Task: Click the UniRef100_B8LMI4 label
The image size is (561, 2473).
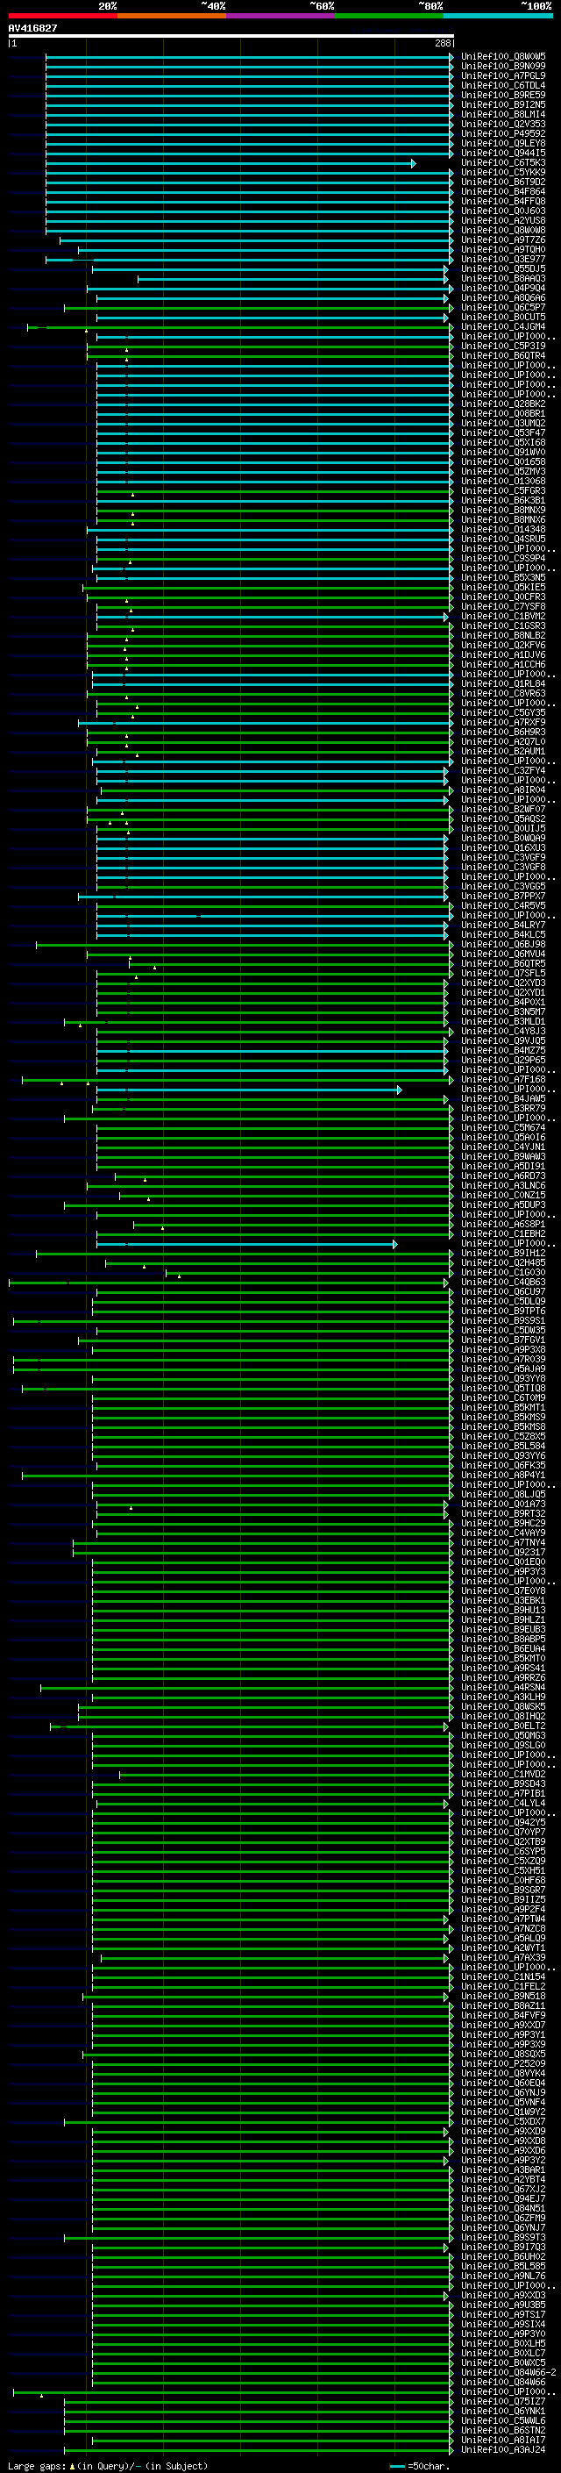Action: pos(503,114)
